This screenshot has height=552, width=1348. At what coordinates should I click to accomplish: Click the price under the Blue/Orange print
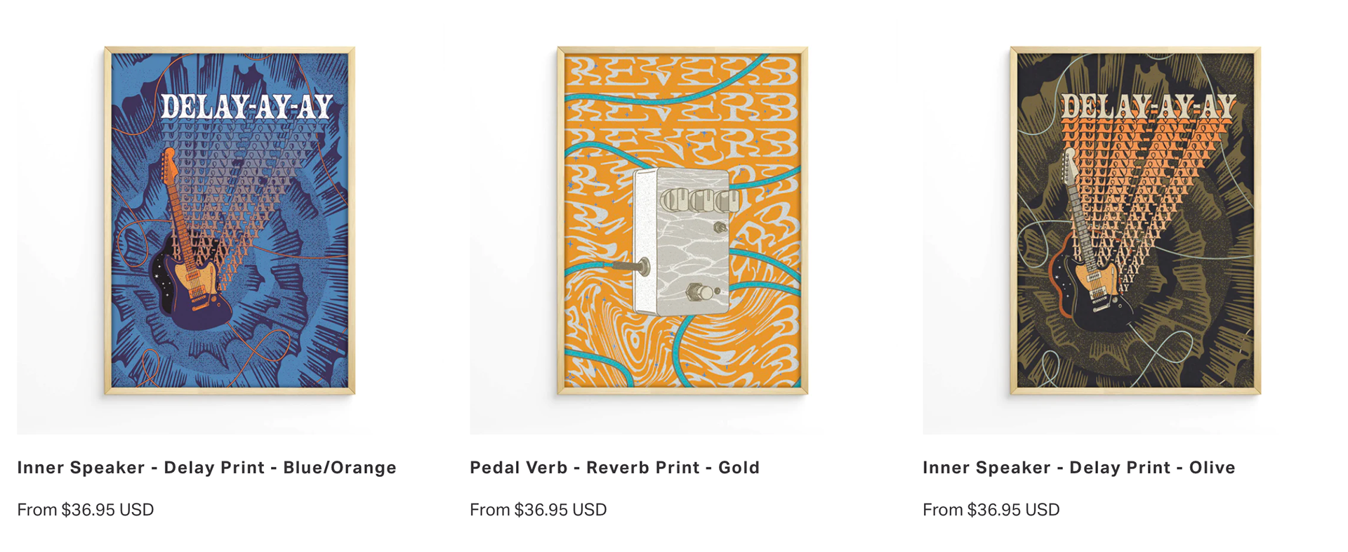click(x=86, y=510)
